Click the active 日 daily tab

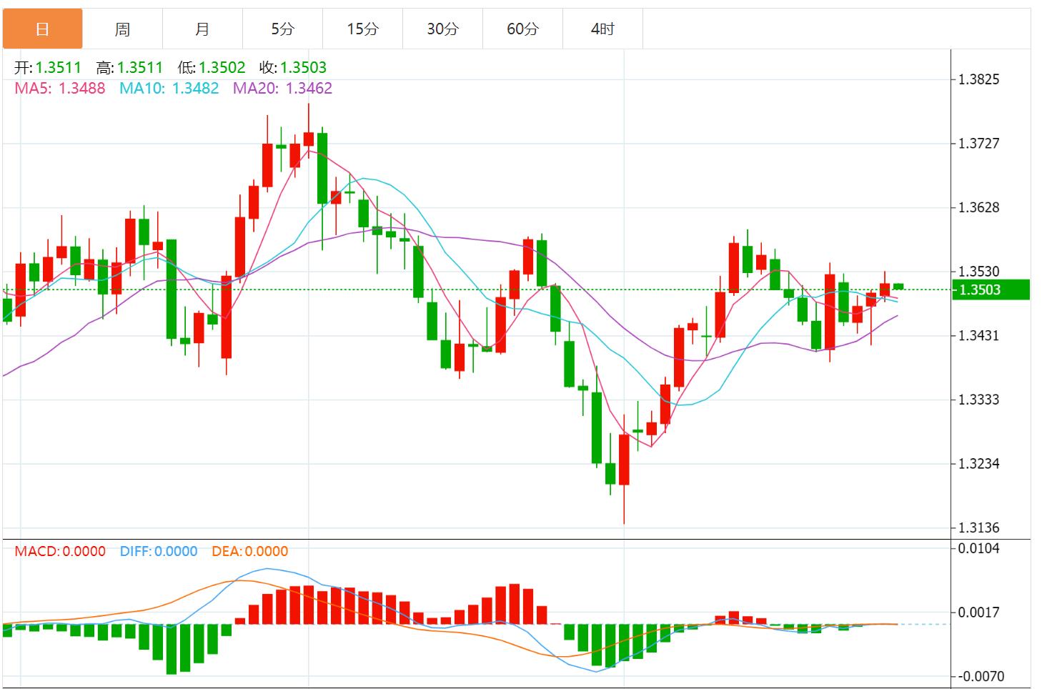[42, 29]
